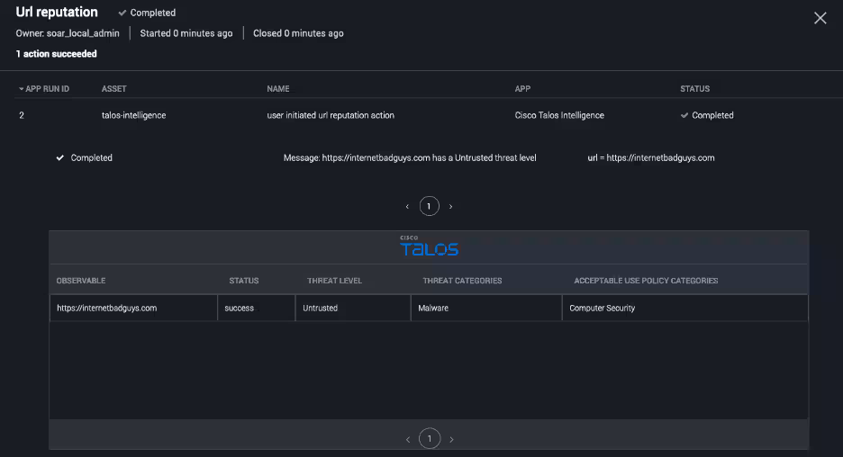Close the Url reputation dialog
The width and height of the screenshot is (843, 457).
click(x=820, y=18)
